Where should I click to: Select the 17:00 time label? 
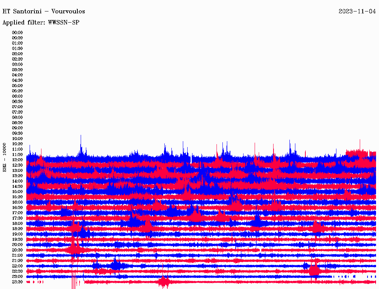pos(17,213)
